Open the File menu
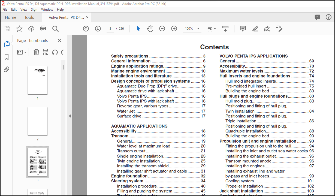The image size is (335, 196). coord(5,9)
